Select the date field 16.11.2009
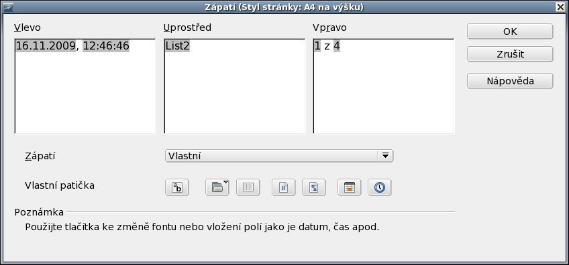The image size is (569, 265). [46, 46]
